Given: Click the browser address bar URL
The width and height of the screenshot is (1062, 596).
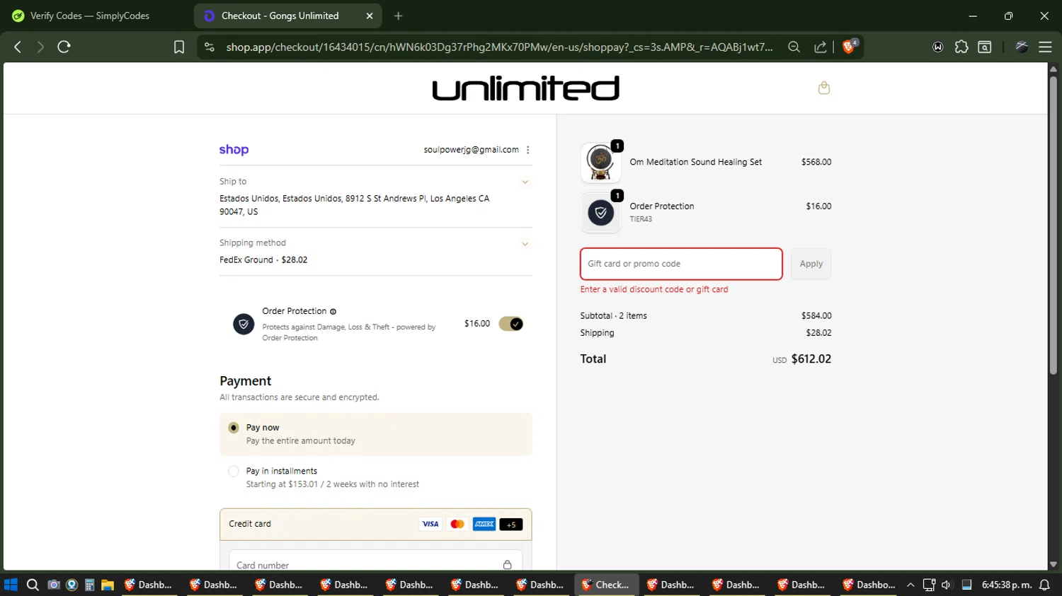Looking at the screenshot, I should (x=499, y=47).
